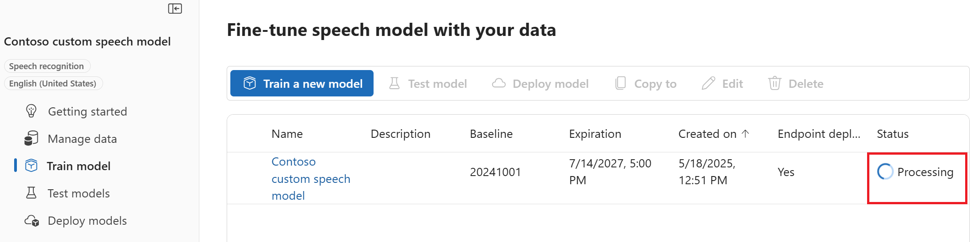Select Test model in the toolbar

coord(428,84)
